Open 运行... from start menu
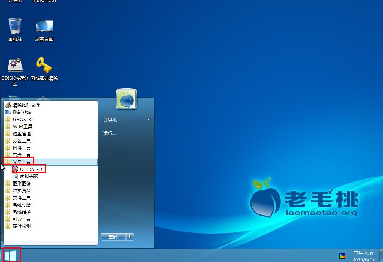 click(x=109, y=133)
